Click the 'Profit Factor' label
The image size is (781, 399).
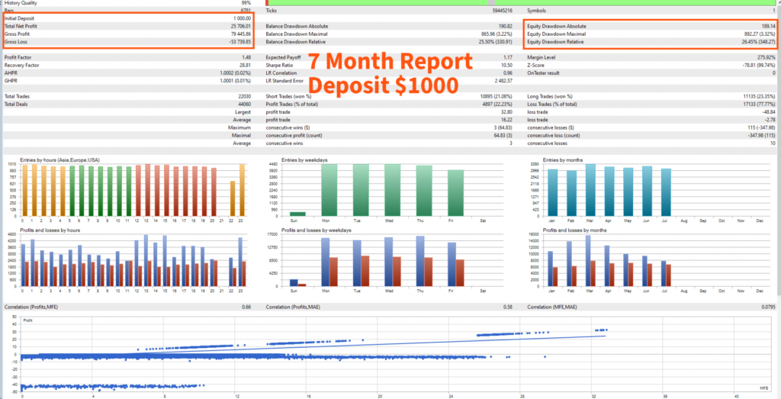(x=17, y=57)
